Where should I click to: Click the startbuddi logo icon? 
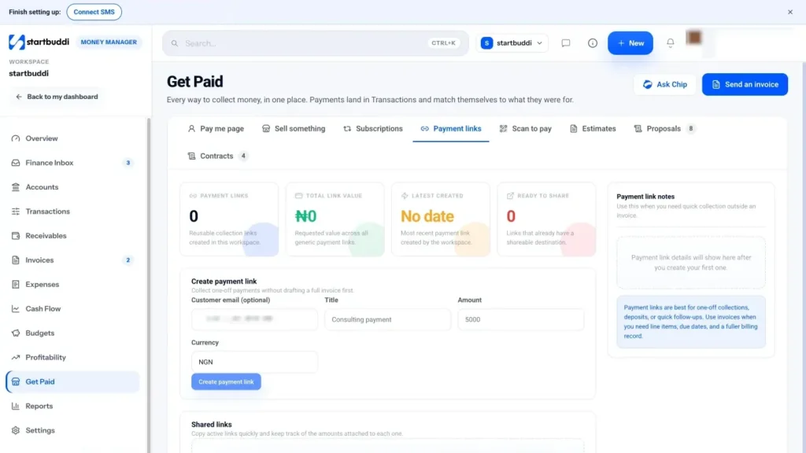point(17,42)
